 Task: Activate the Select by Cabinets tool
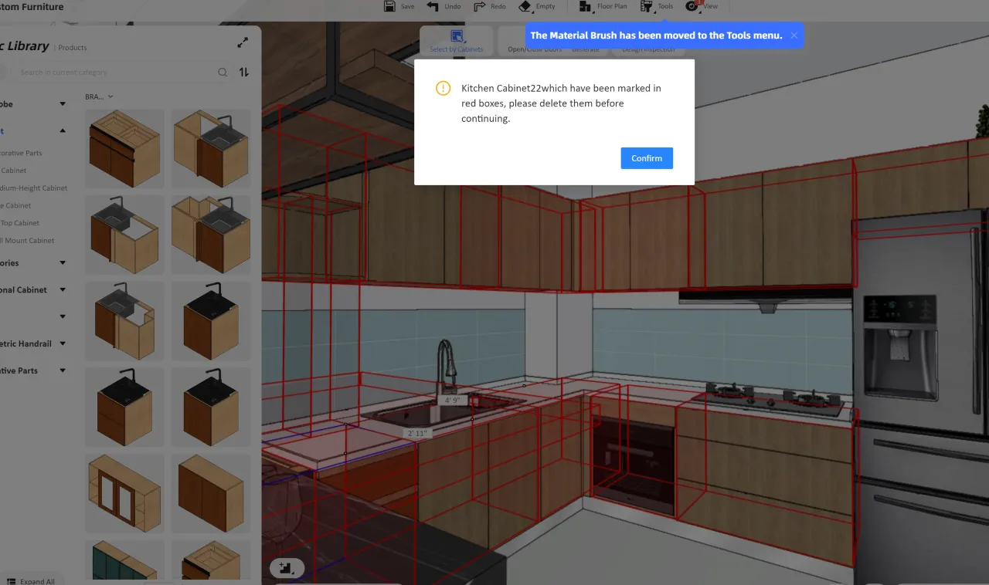(x=457, y=41)
